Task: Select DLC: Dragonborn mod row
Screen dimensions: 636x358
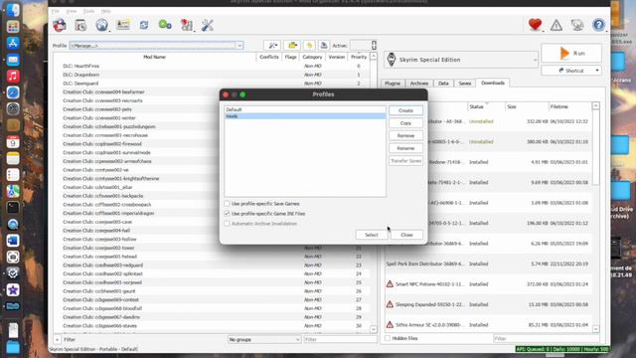Action: 211,75
